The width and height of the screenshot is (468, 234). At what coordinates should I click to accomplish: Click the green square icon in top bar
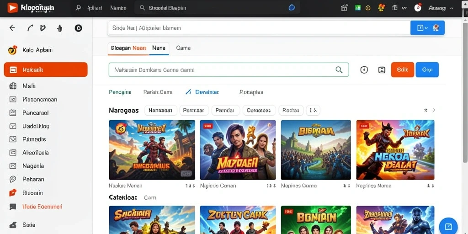click(x=357, y=8)
